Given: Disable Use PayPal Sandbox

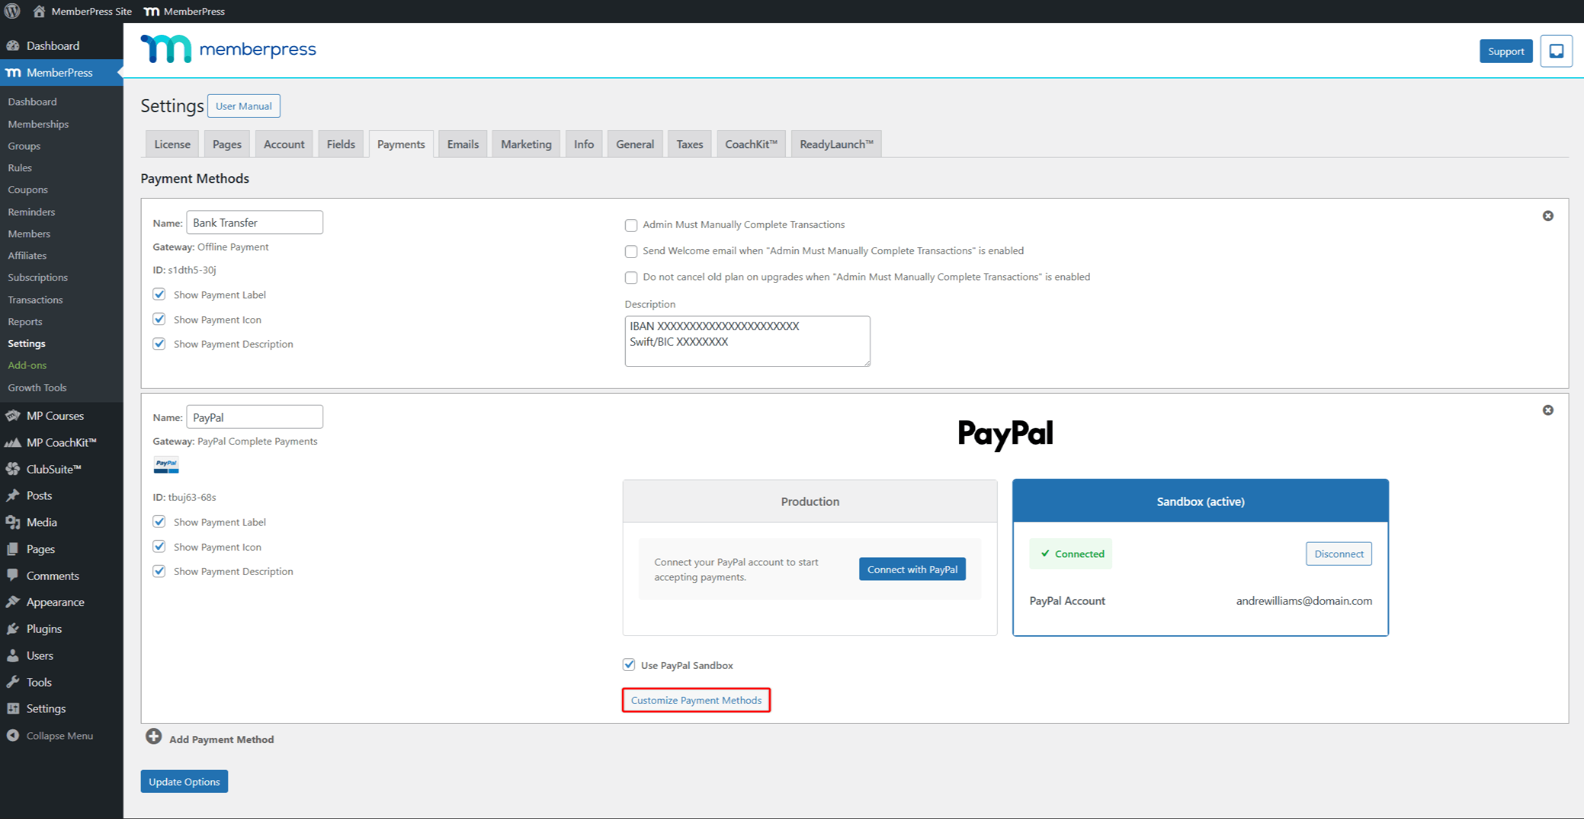Looking at the screenshot, I should click(628, 665).
